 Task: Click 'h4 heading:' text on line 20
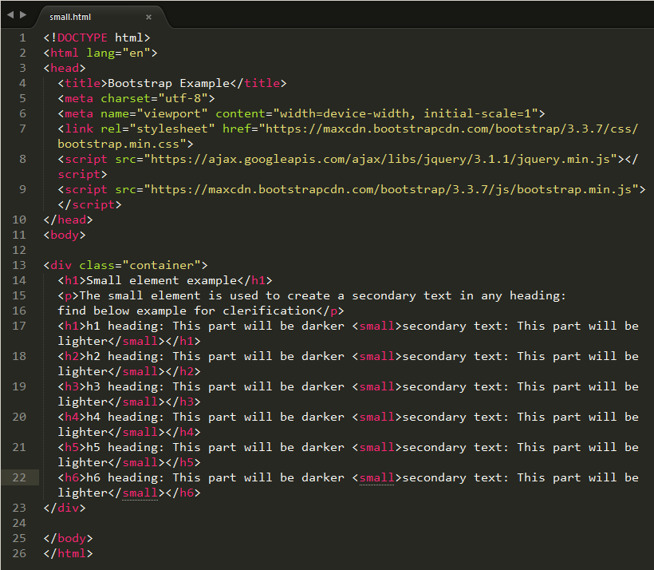(x=125, y=418)
